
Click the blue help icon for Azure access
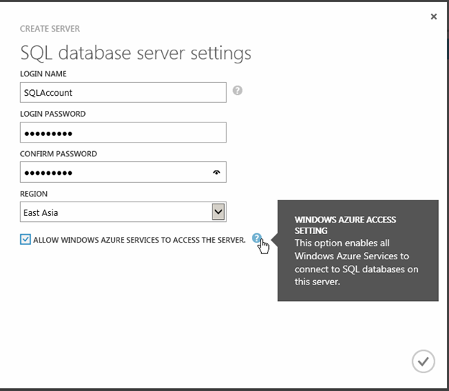click(257, 238)
